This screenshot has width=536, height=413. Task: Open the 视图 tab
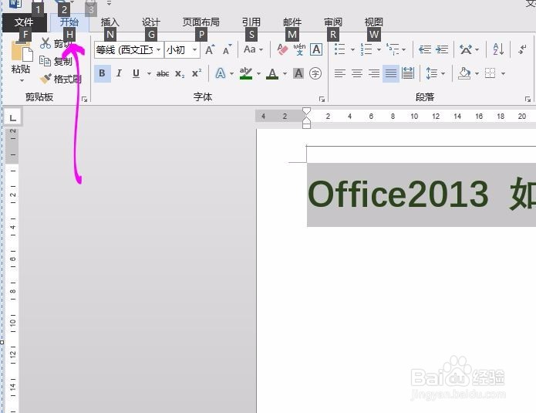(373, 22)
